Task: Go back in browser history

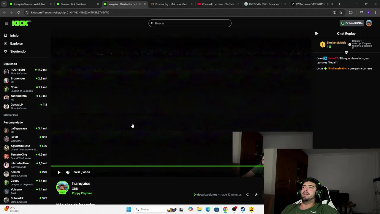Action: (x=4, y=12)
